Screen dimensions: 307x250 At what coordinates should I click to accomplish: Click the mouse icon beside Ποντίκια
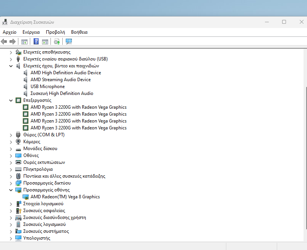18,176
